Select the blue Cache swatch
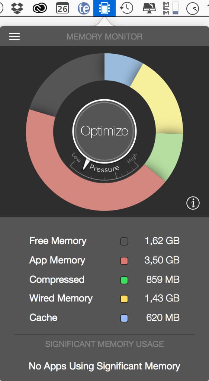 (x=124, y=318)
